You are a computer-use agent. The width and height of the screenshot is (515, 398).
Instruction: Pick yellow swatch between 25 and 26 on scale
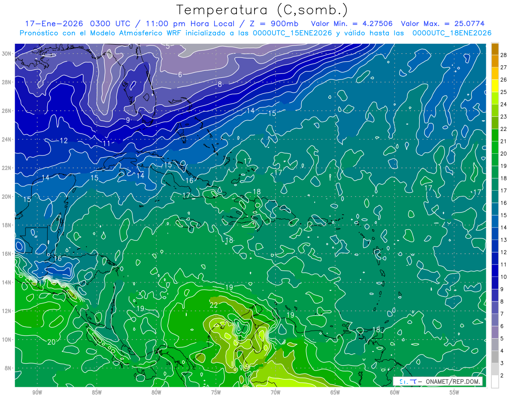(x=495, y=86)
